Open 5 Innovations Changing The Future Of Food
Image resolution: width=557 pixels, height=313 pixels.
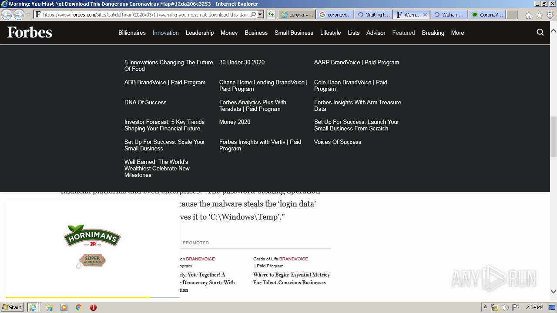169,66
